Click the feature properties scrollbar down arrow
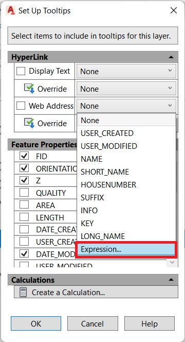 click(x=172, y=262)
